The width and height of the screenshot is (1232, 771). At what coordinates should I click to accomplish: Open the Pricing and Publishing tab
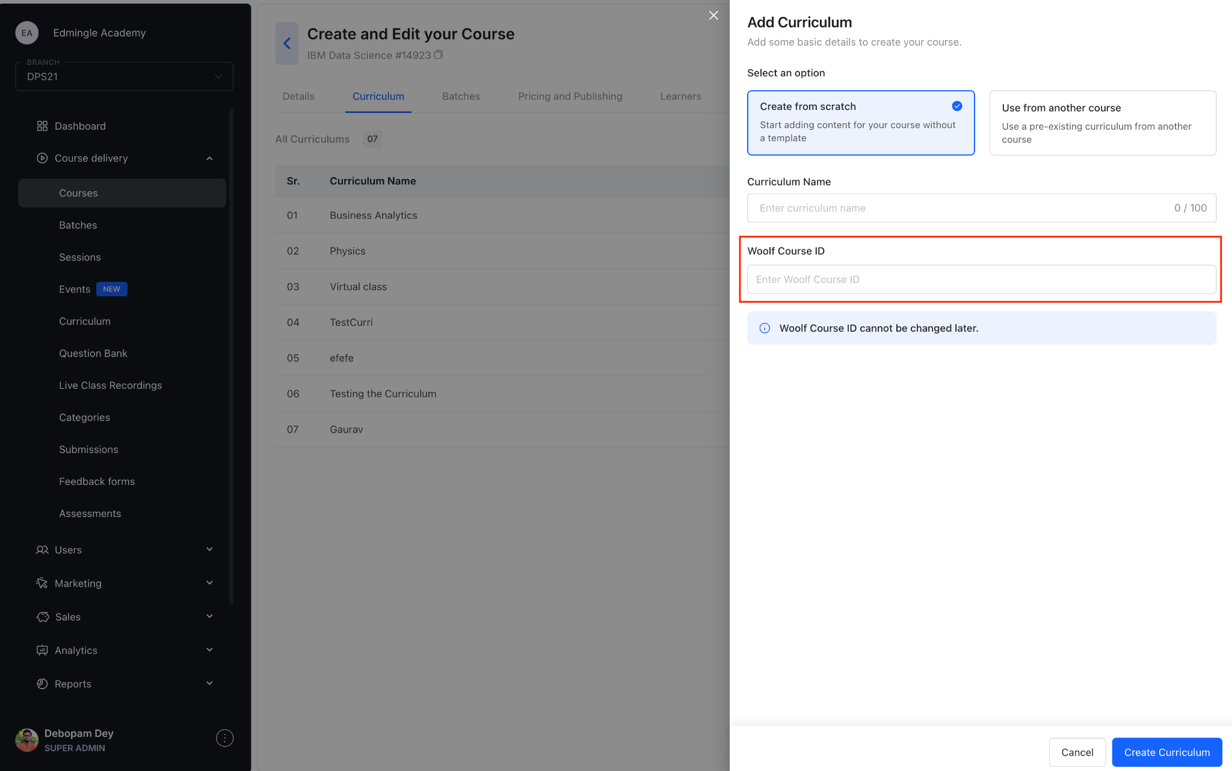point(570,96)
